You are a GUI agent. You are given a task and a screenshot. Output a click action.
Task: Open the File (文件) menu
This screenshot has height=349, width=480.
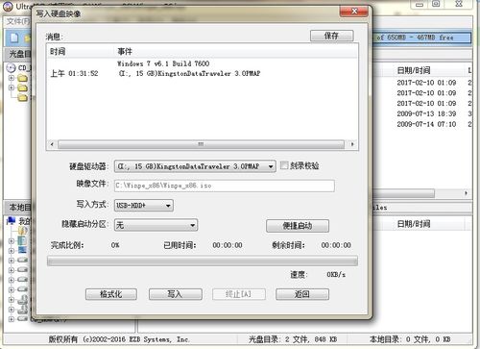[x=18, y=21]
